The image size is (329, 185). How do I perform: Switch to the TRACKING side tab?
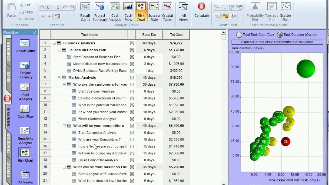point(8,143)
